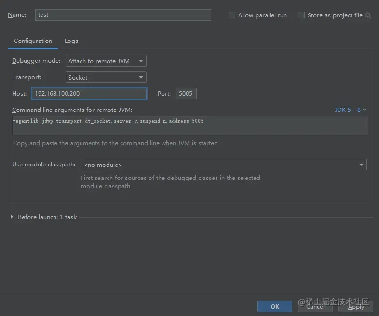Expand the Before launch section
The height and width of the screenshot is (316, 379).
point(12,217)
